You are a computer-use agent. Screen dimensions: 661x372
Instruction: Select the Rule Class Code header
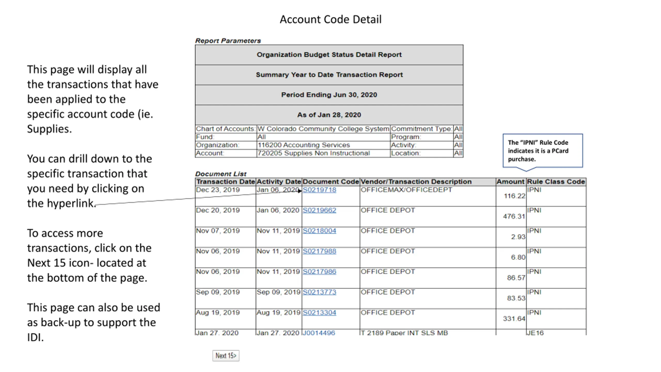[x=556, y=182]
